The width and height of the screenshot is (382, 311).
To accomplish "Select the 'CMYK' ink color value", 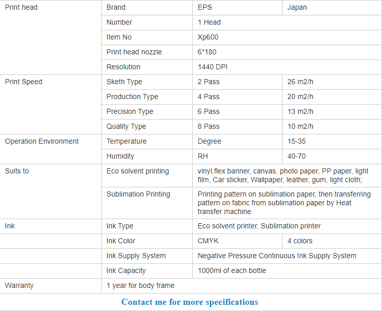I will (x=208, y=241).
